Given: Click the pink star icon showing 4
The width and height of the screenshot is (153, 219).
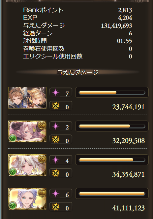Looking at the screenshot, I should 55,160.
